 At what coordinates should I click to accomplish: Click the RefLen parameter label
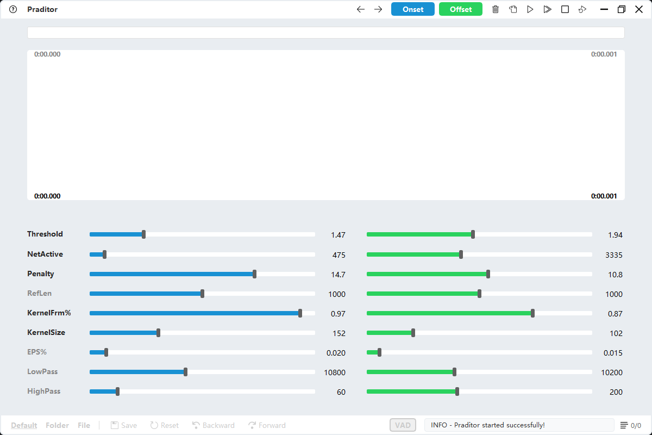coord(40,293)
